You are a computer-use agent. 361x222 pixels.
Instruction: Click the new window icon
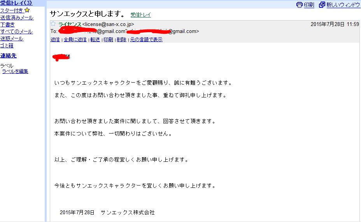click(x=322, y=5)
